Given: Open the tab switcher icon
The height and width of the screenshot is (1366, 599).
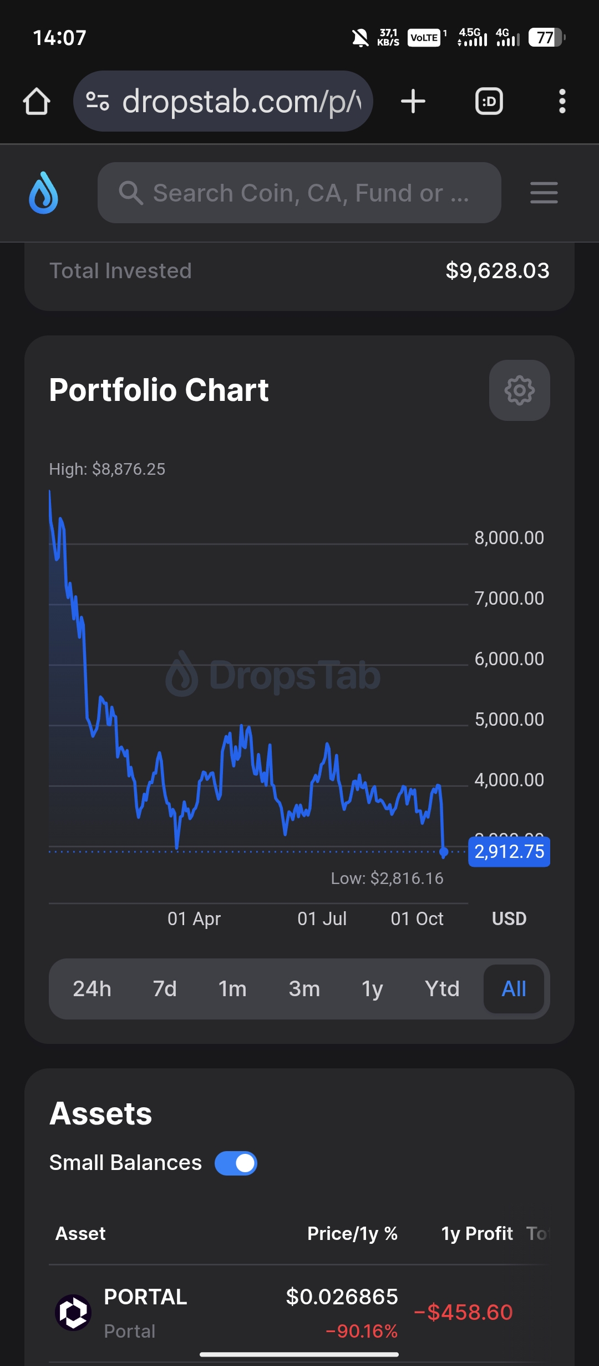Looking at the screenshot, I should (489, 102).
